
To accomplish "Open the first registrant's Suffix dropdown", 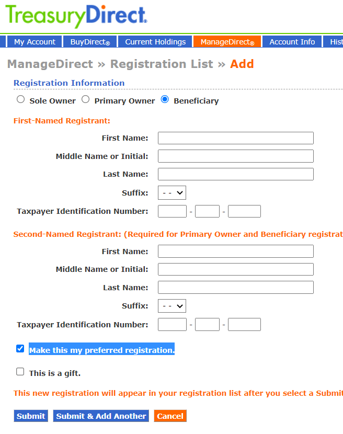I will (x=171, y=192).
